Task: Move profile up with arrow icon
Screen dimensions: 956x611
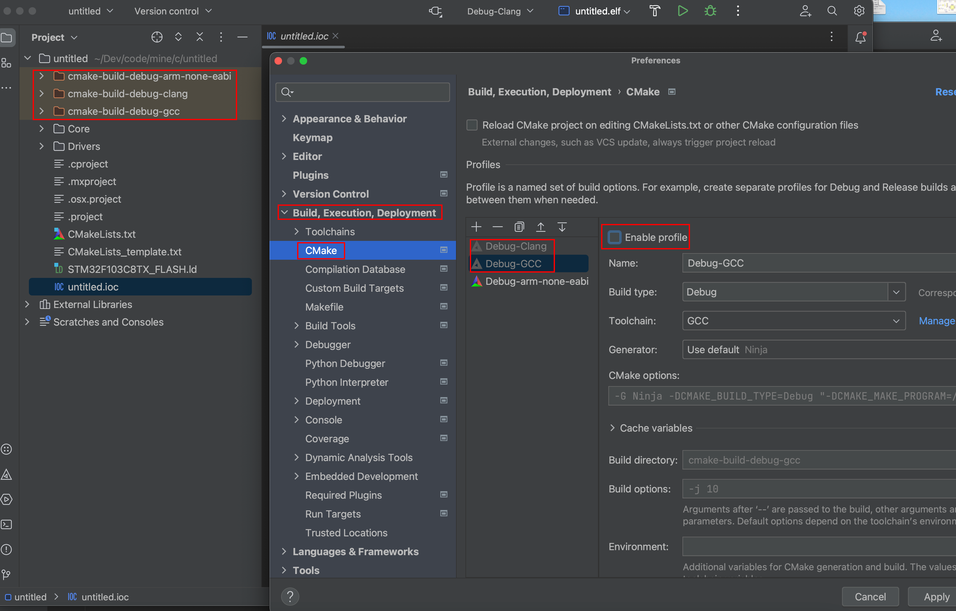Action: (540, 227)
